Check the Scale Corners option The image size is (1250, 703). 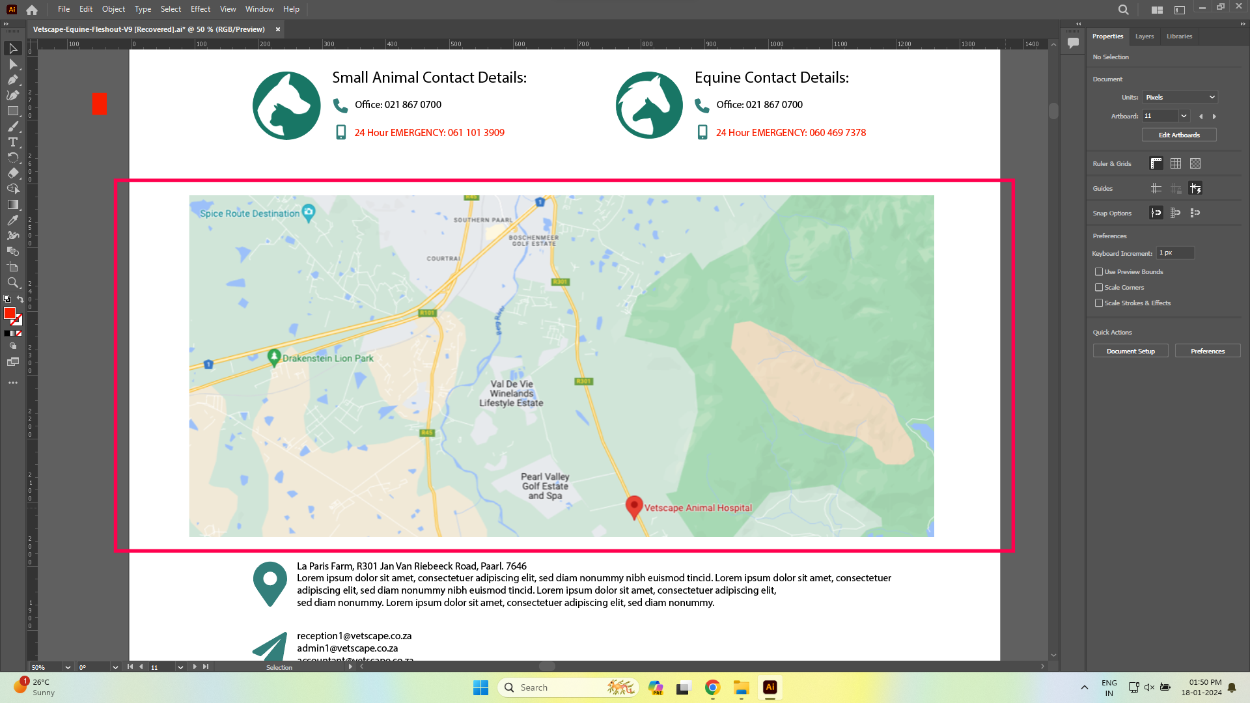click(x=1099, y=287)
